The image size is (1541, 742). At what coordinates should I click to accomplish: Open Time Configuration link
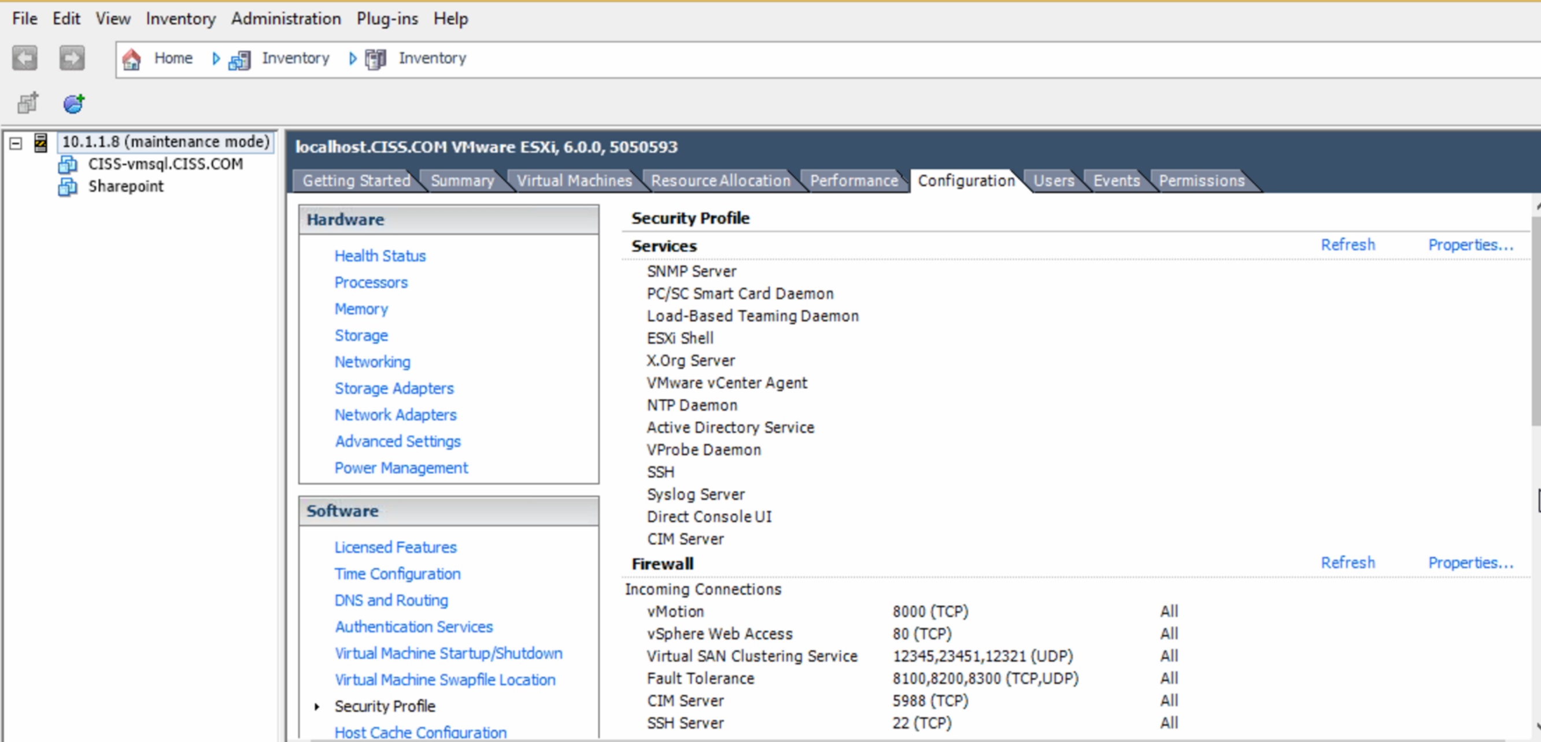point(397,574)
